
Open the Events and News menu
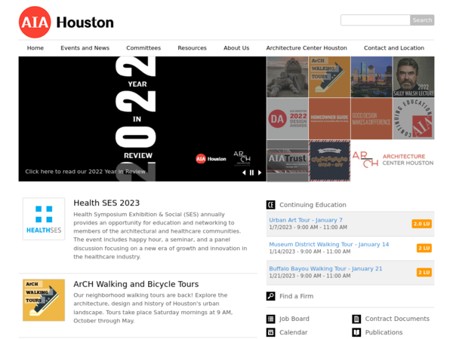click(x=85, y=48)
